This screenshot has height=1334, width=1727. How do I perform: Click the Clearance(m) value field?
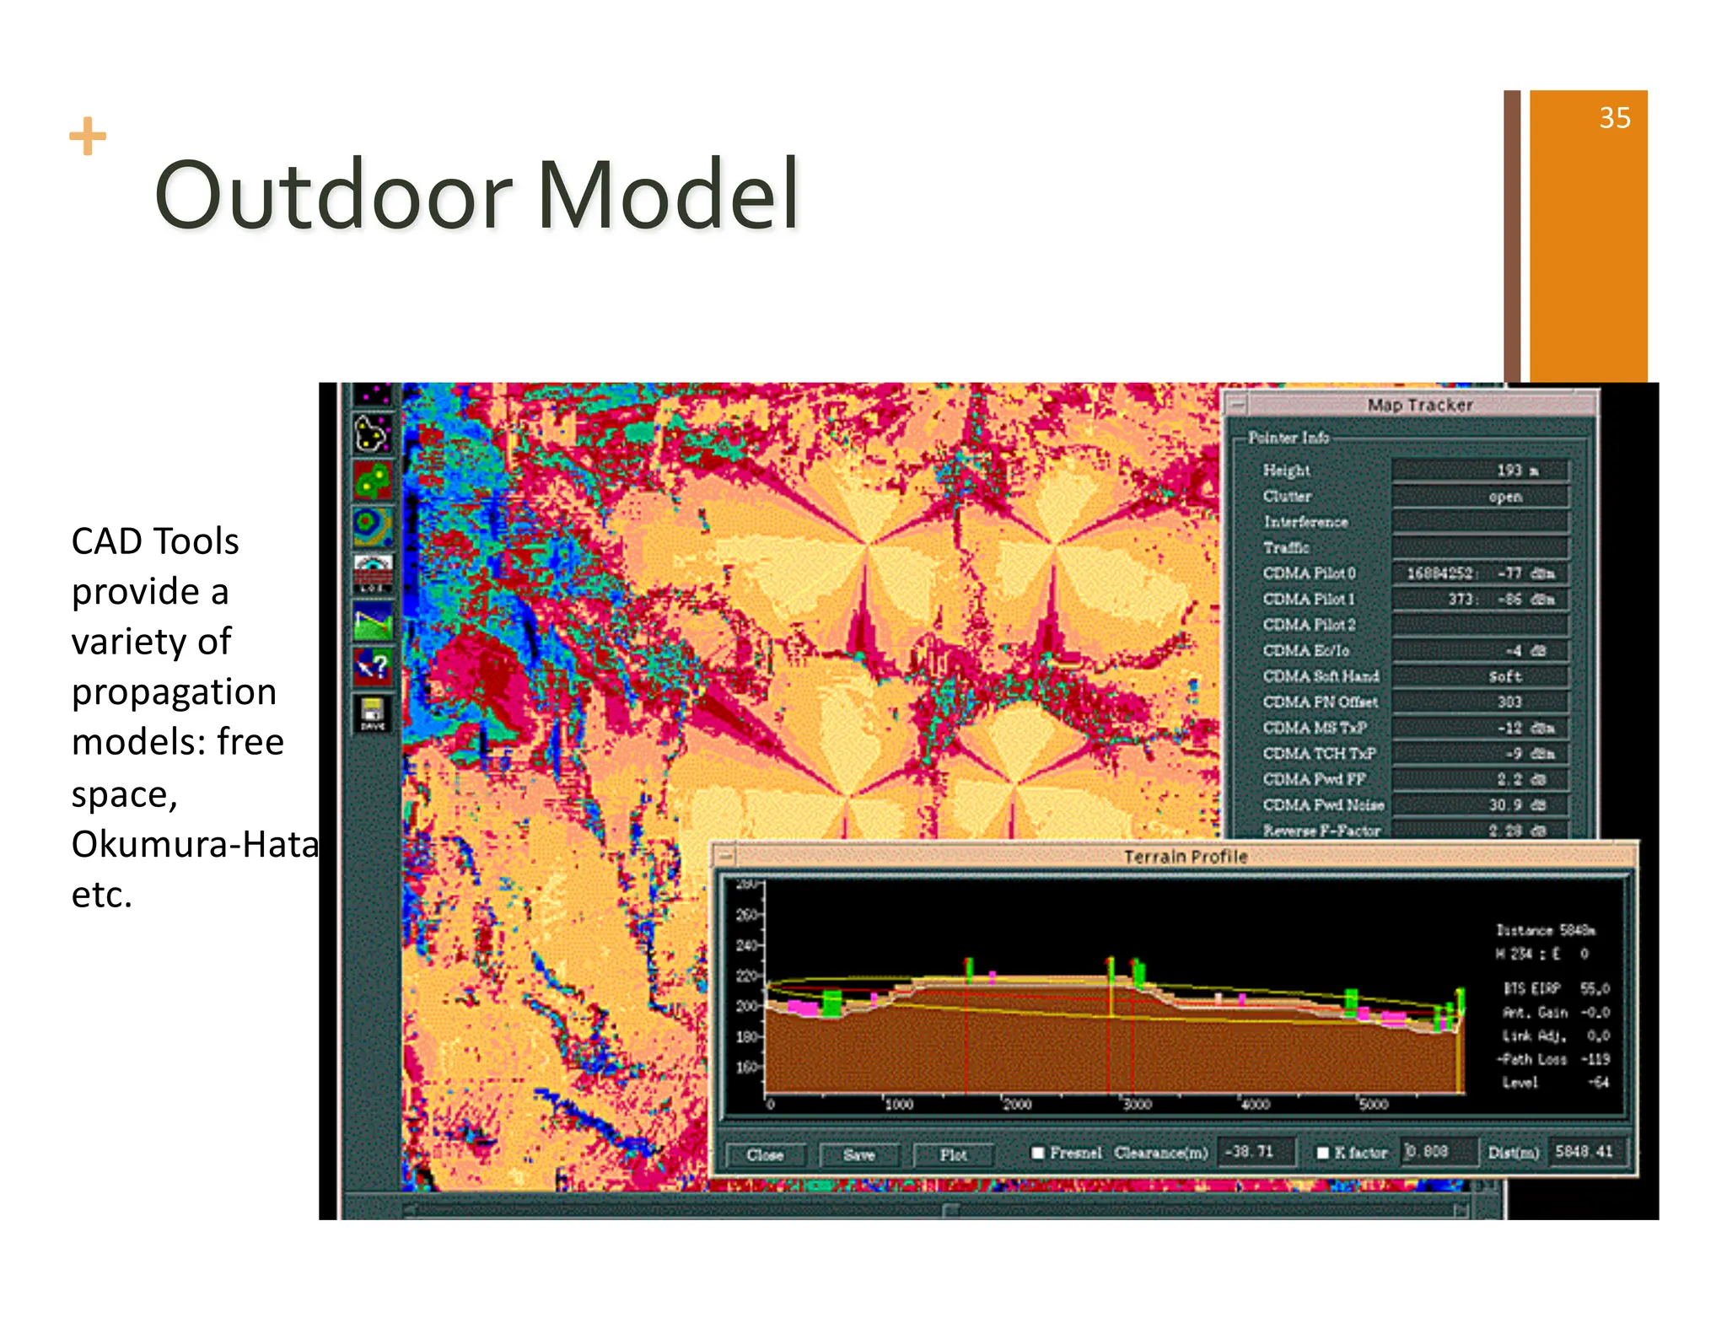coord(1256,1152)
